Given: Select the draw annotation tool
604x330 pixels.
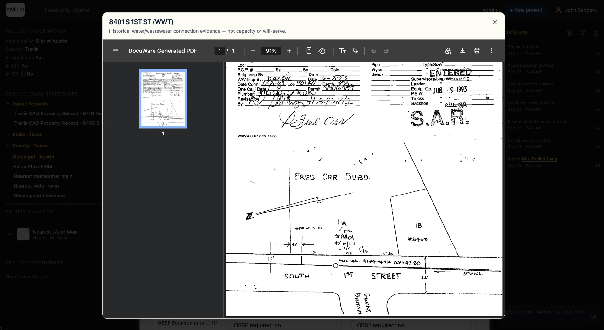Looking at the screenshot, I should [355, 51].
